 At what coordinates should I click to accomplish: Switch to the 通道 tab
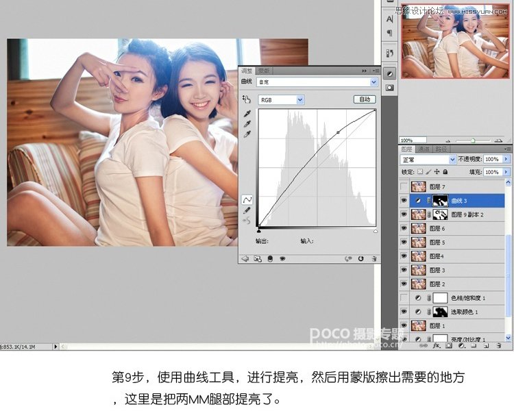point(424,149)
